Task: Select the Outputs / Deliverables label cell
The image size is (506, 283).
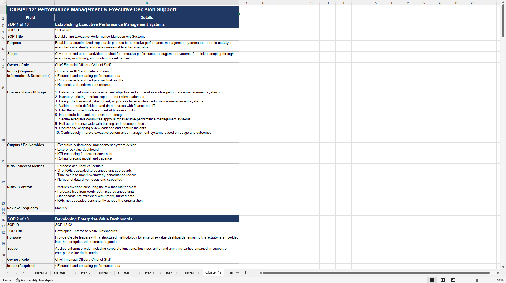Action: tap(30, 153)
